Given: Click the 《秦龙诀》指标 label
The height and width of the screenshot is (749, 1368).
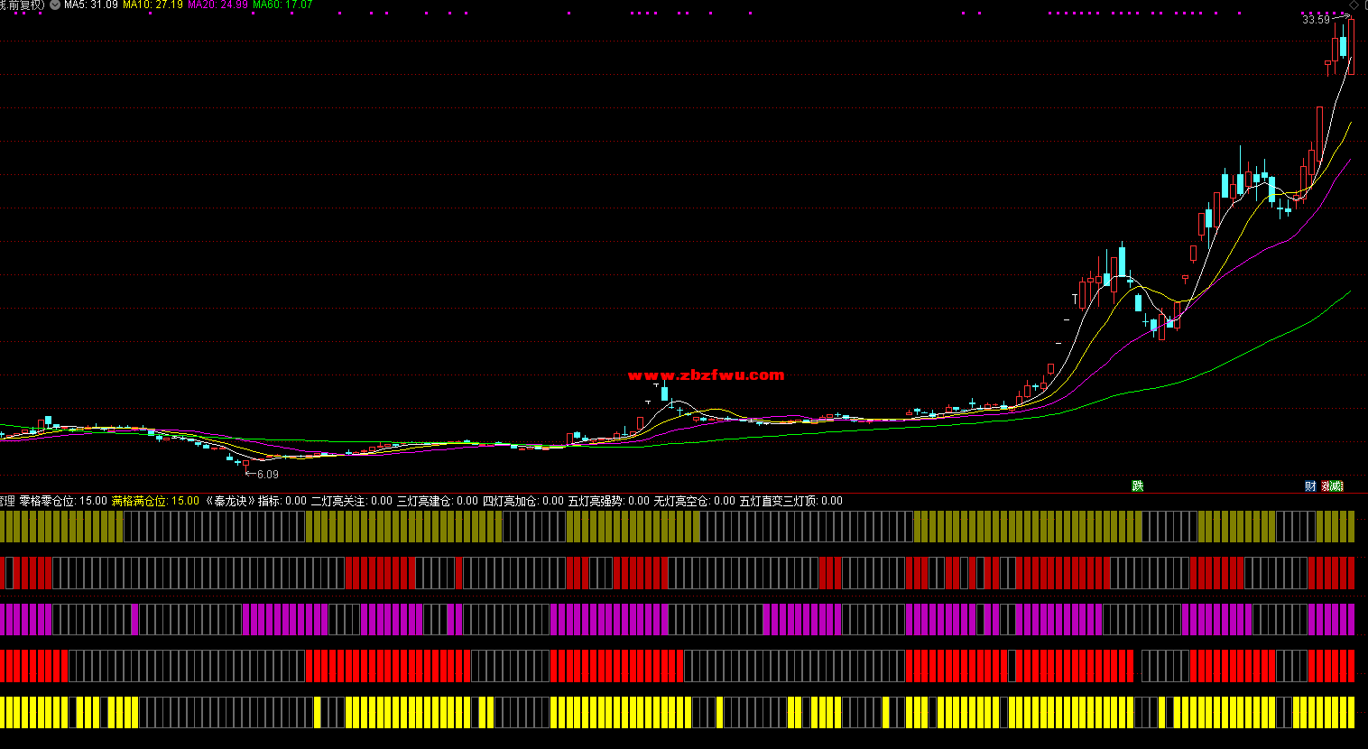Looking at the screenshot, I should pyautogui.click(x=256, y=501).
